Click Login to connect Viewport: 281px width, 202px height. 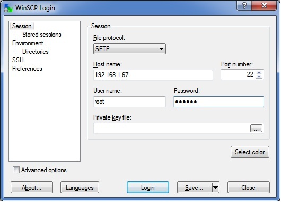click(x=148, y=188)
